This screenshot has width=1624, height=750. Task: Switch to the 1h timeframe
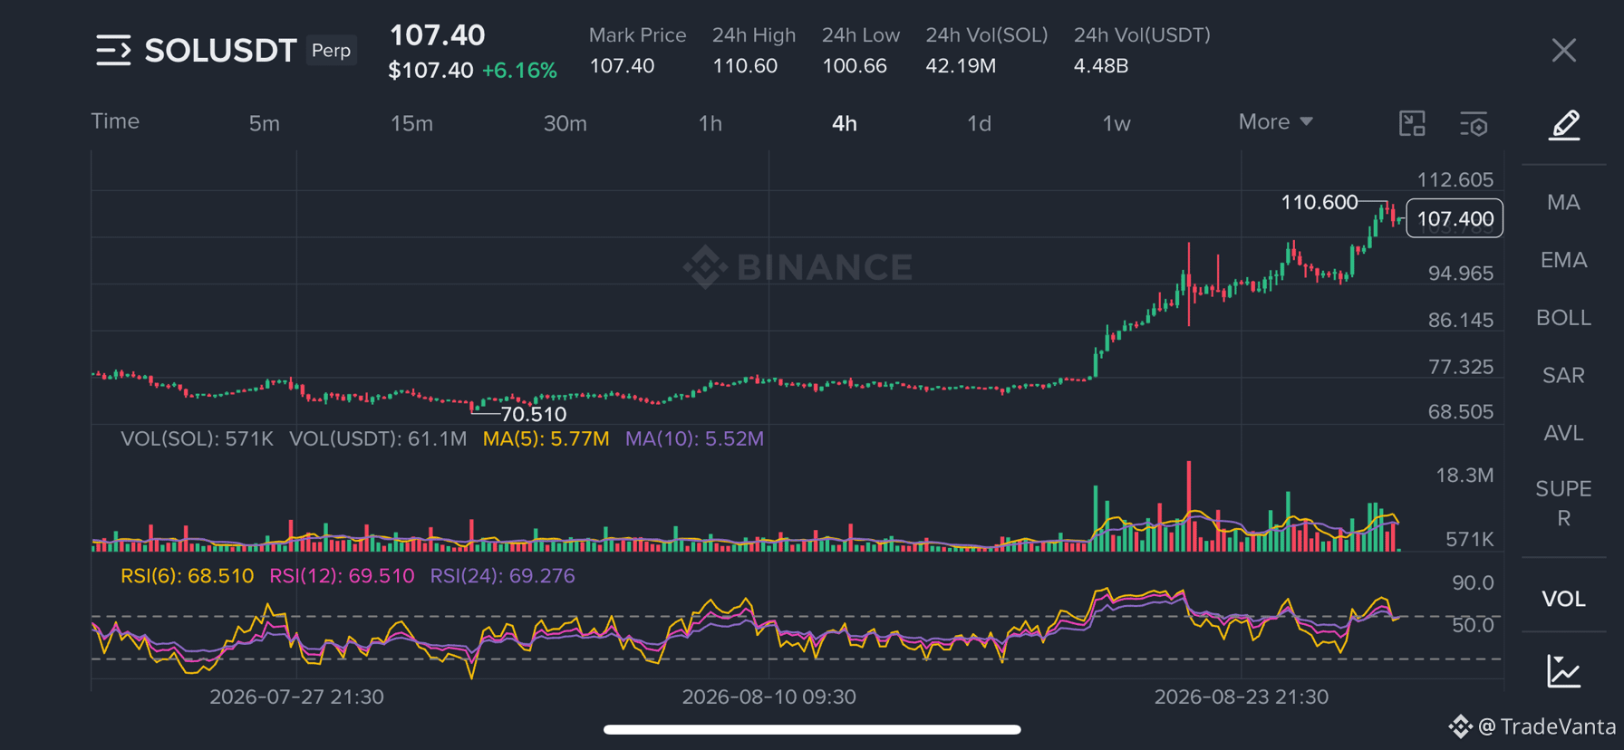click(x=710, y=123)
